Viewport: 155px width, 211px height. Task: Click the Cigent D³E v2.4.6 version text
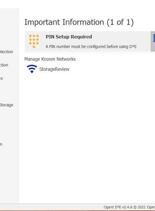(x=118, y=207)
